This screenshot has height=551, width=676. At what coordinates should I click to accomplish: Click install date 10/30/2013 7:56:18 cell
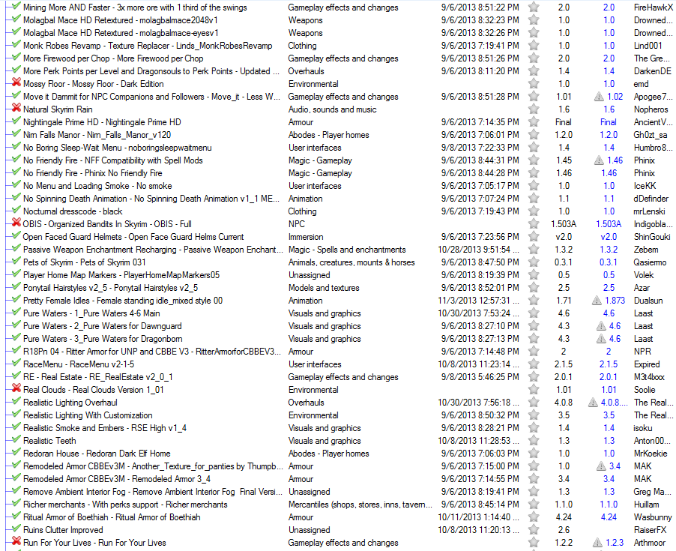point(478,403)
